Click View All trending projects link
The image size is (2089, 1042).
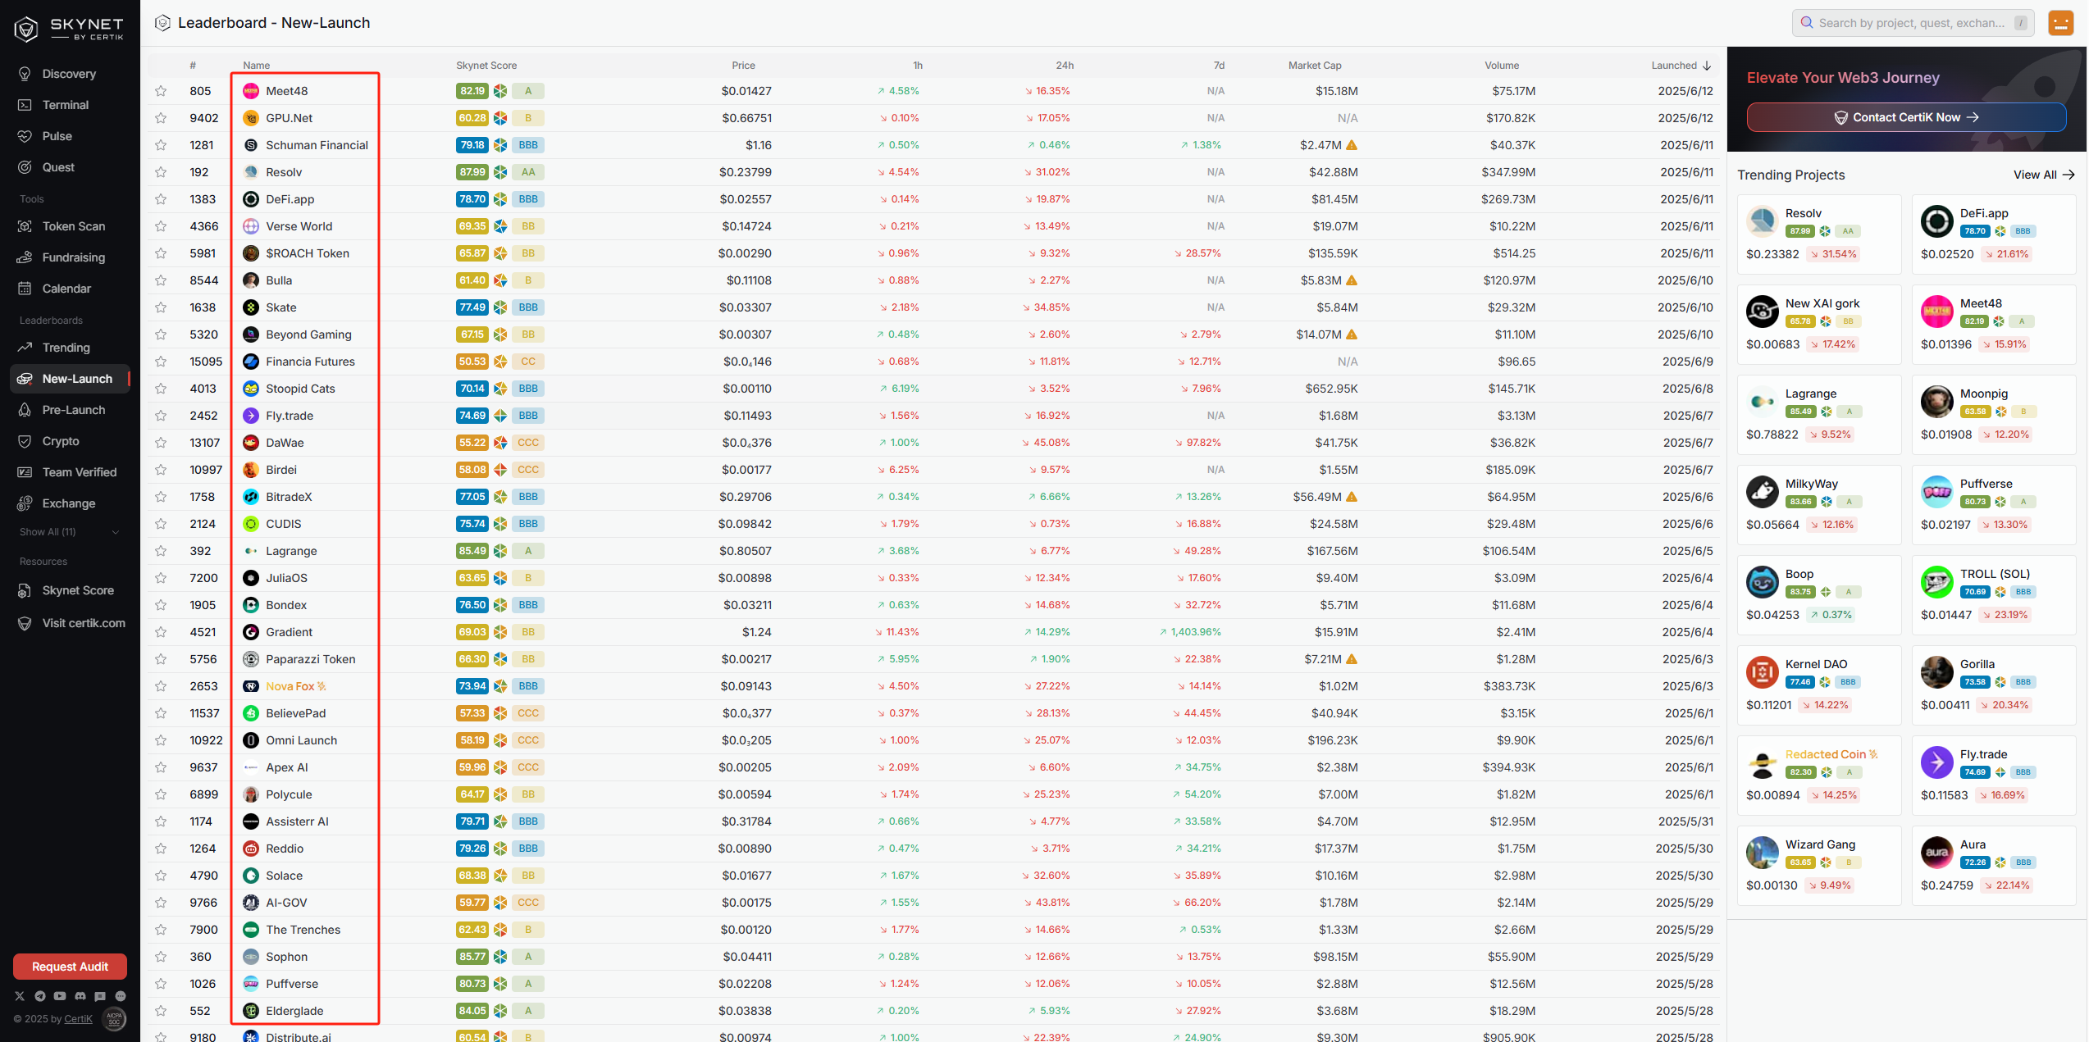pyautogui.click(x=2044, y=175)
